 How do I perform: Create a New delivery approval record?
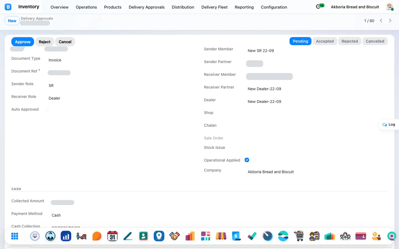coord(12,21)
